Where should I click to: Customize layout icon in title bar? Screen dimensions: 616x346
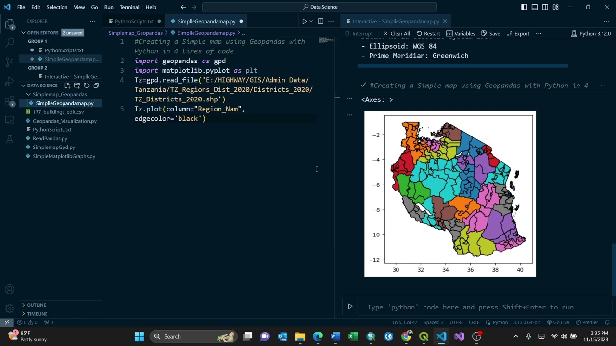556,7
